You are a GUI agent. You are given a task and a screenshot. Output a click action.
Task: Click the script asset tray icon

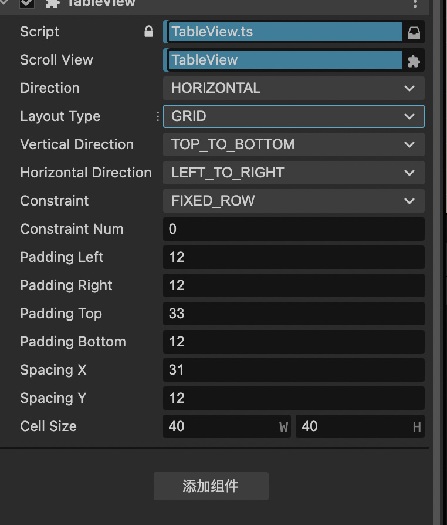click(x=414, y=32)
